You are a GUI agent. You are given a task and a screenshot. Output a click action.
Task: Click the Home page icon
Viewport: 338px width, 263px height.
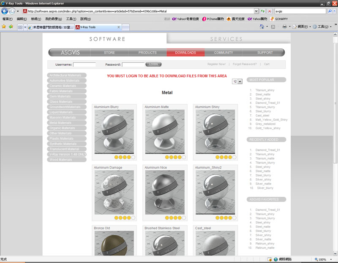262,27
